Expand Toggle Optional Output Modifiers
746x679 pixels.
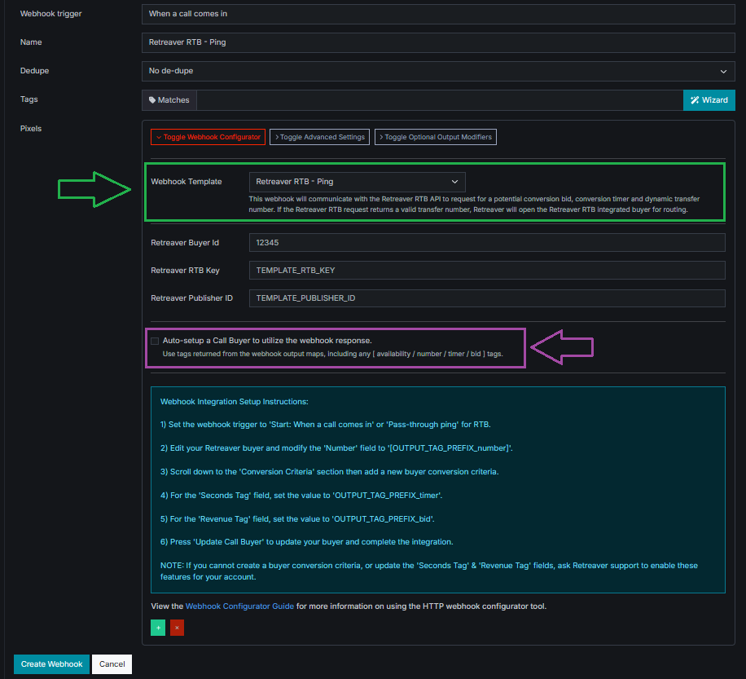435,137
